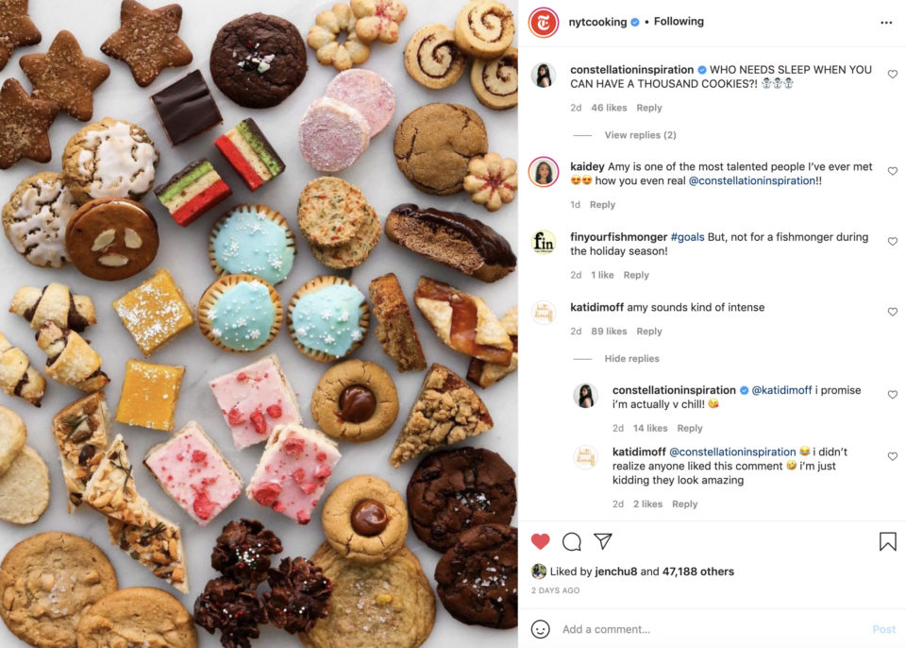The image size is (906, 648).
Task: Open the emoji picker smiley icon
Action: tap(540, 629)
